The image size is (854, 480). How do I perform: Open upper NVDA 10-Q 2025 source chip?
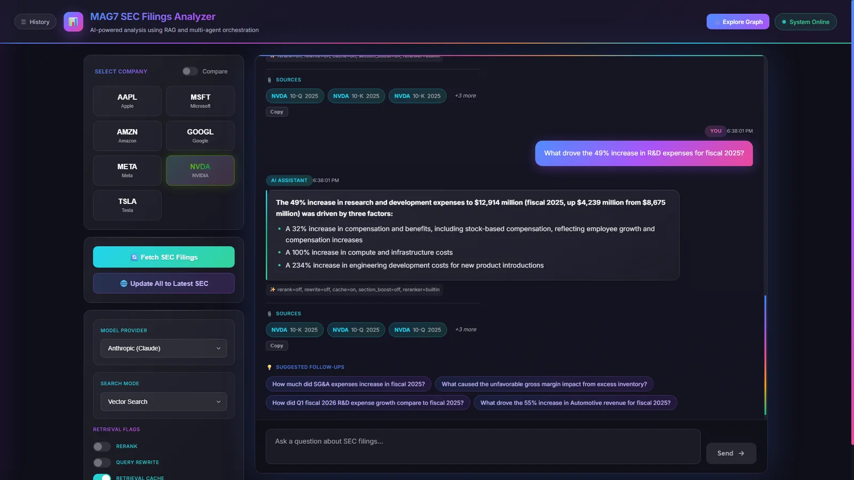click(x=295, y=96)
